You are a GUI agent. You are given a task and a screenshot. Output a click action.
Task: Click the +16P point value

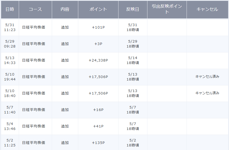pyautogui.click(x=98, y=110)
